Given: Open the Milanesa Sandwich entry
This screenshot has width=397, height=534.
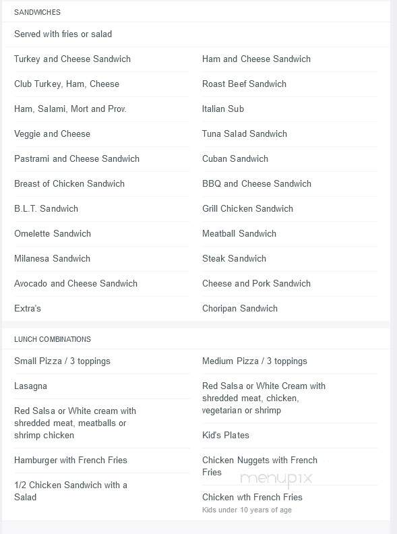Looking at the screenshot, I should click(x=53, y=258).
